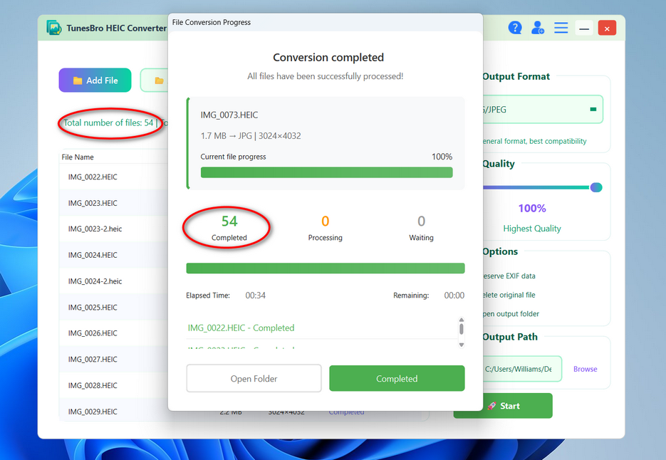The image size is (666, 460).
Task: Toggle the Preserve EXIF data option
Action: (x=509, y=276)
